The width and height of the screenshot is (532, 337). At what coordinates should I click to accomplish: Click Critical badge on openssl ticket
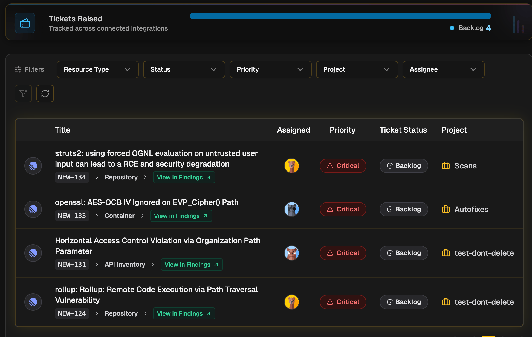[343, 209]
